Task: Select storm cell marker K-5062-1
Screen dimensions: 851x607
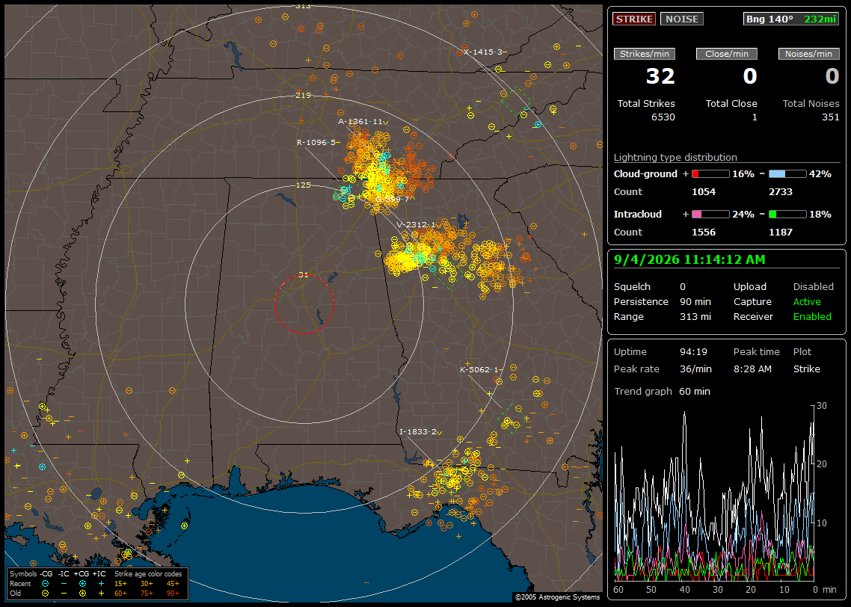Action: pos(481,369)
